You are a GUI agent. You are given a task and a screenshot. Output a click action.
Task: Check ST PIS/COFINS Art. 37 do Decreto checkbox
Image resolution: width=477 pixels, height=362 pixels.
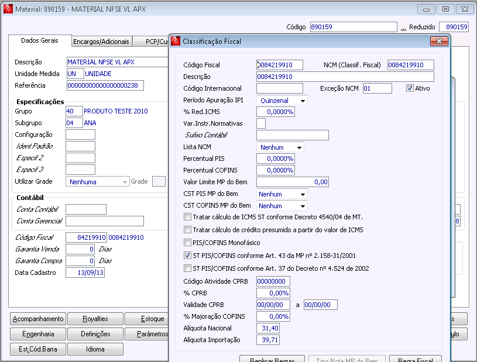(x=188, y=268)
